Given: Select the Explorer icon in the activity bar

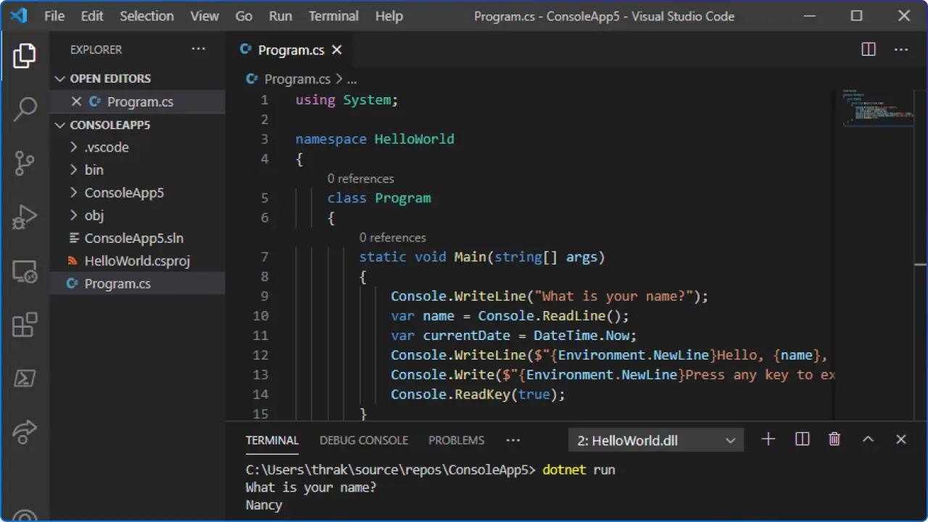Looking at the screenshot, I should click(x=25, y=55).
